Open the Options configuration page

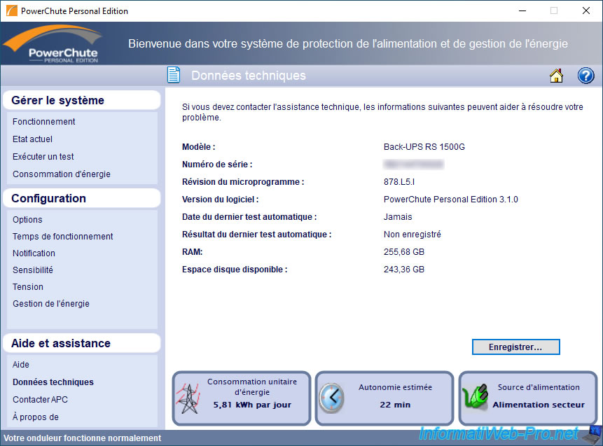[27, 220]
